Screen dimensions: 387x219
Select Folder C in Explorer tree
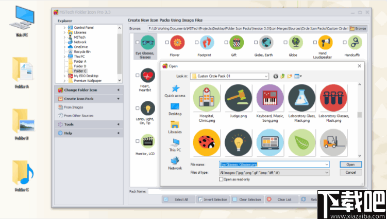click(80, 71)
